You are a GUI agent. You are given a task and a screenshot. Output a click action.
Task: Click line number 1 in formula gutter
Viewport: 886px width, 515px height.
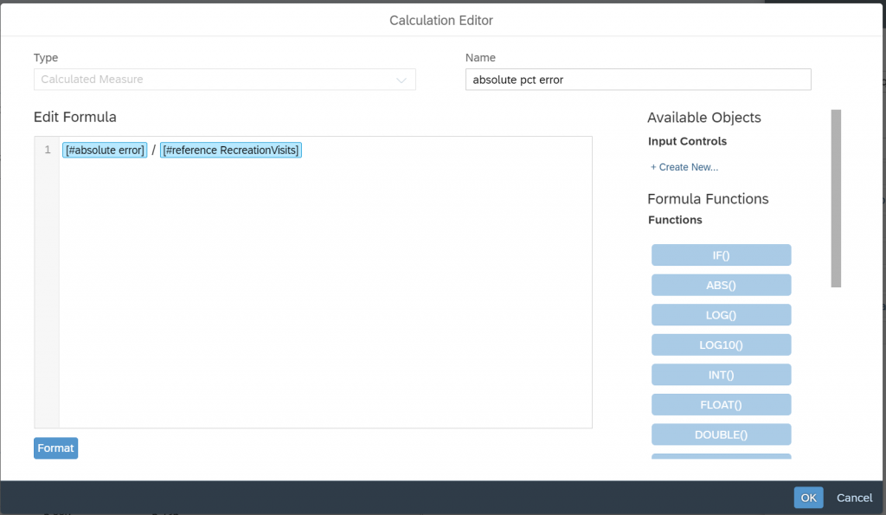pyautogui.click(x=48, y=150)
